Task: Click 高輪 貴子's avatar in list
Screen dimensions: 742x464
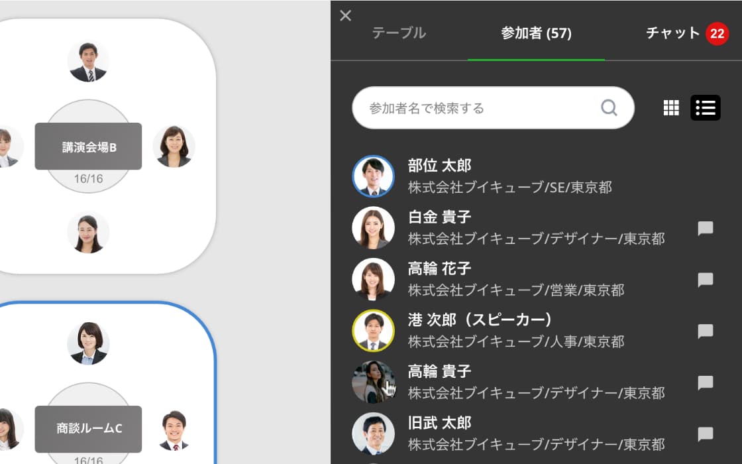Action: pyautogui.click(x=374, y=382)
